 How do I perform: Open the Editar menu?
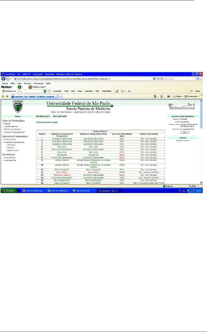(x=13, y=83)
